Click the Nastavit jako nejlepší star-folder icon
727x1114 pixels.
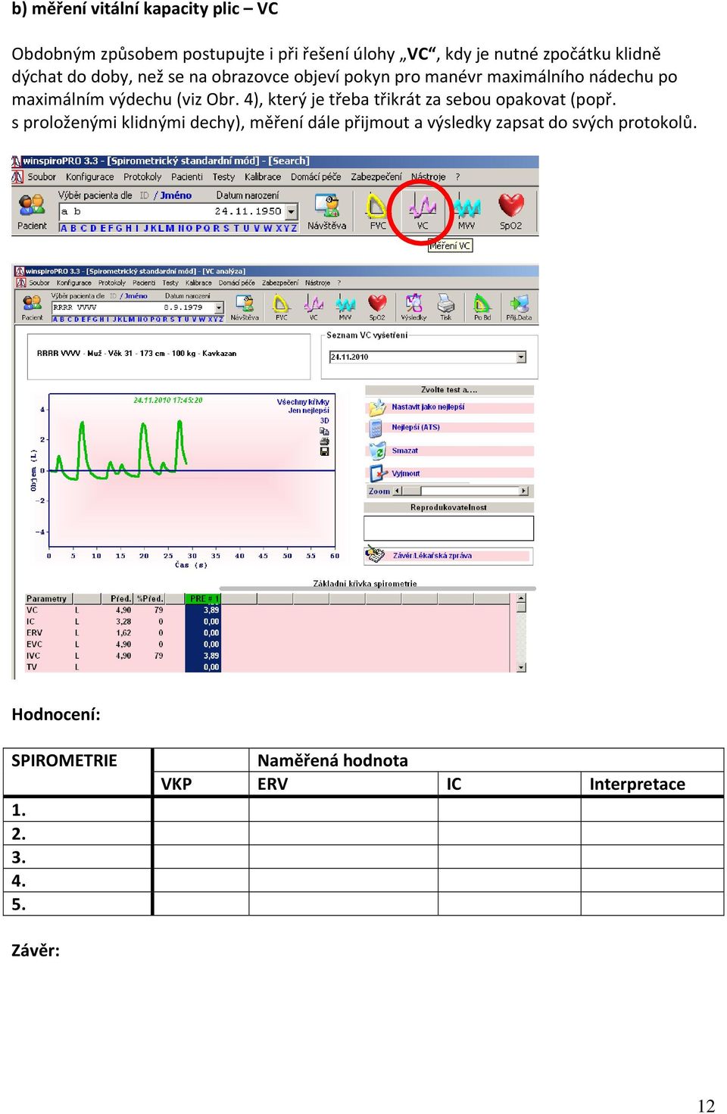pyautogui.click(x=376, y=408)
